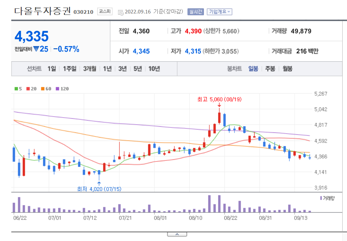Select the 3개월 line chart tab

(90, 69)
